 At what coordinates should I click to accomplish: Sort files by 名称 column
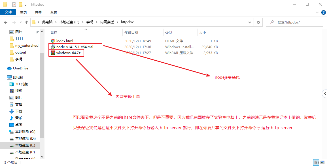click(x=54, y=32)
